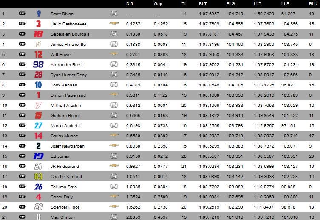Click the PIT badge for Scott Dixon
The height and width of the screenshot is (220, 320).
(x=22, y=14)
